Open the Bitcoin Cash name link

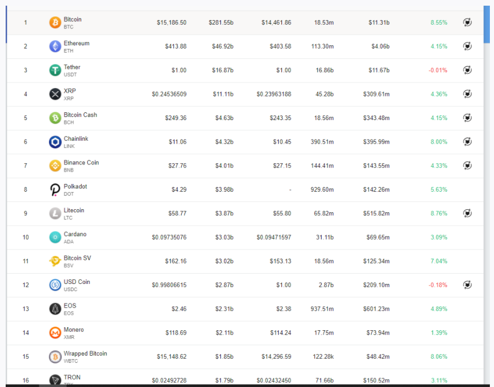pos(81,115)
